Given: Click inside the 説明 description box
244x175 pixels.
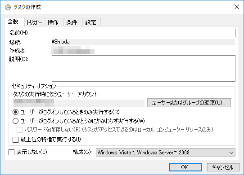Looking at the screenshot, I should coord(144,68).
